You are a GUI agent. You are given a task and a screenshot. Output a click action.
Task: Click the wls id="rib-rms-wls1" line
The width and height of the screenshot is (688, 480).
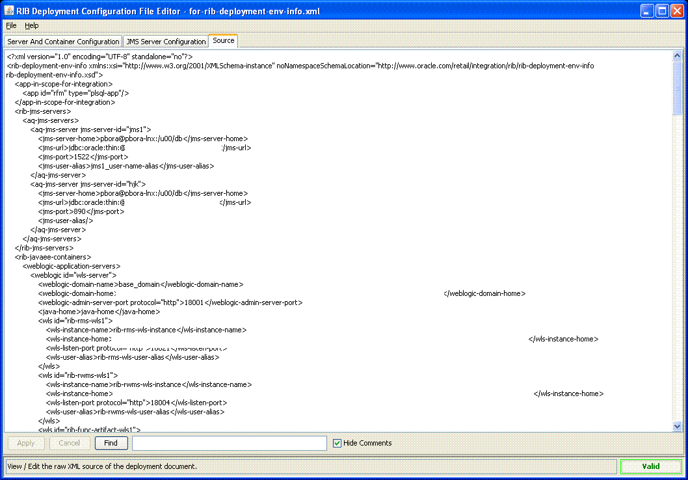coord(75,321)
